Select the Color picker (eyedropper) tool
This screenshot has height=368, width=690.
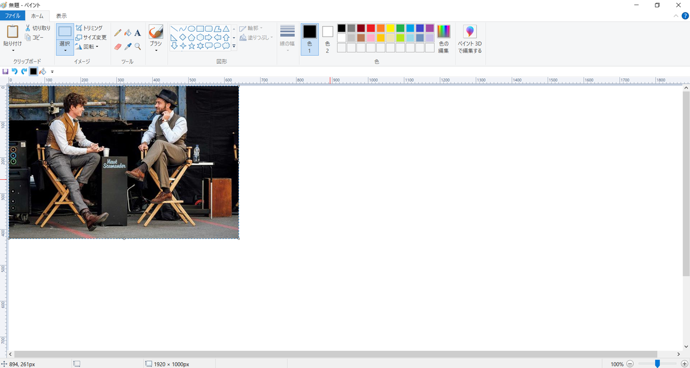click(x=126, y=47)
